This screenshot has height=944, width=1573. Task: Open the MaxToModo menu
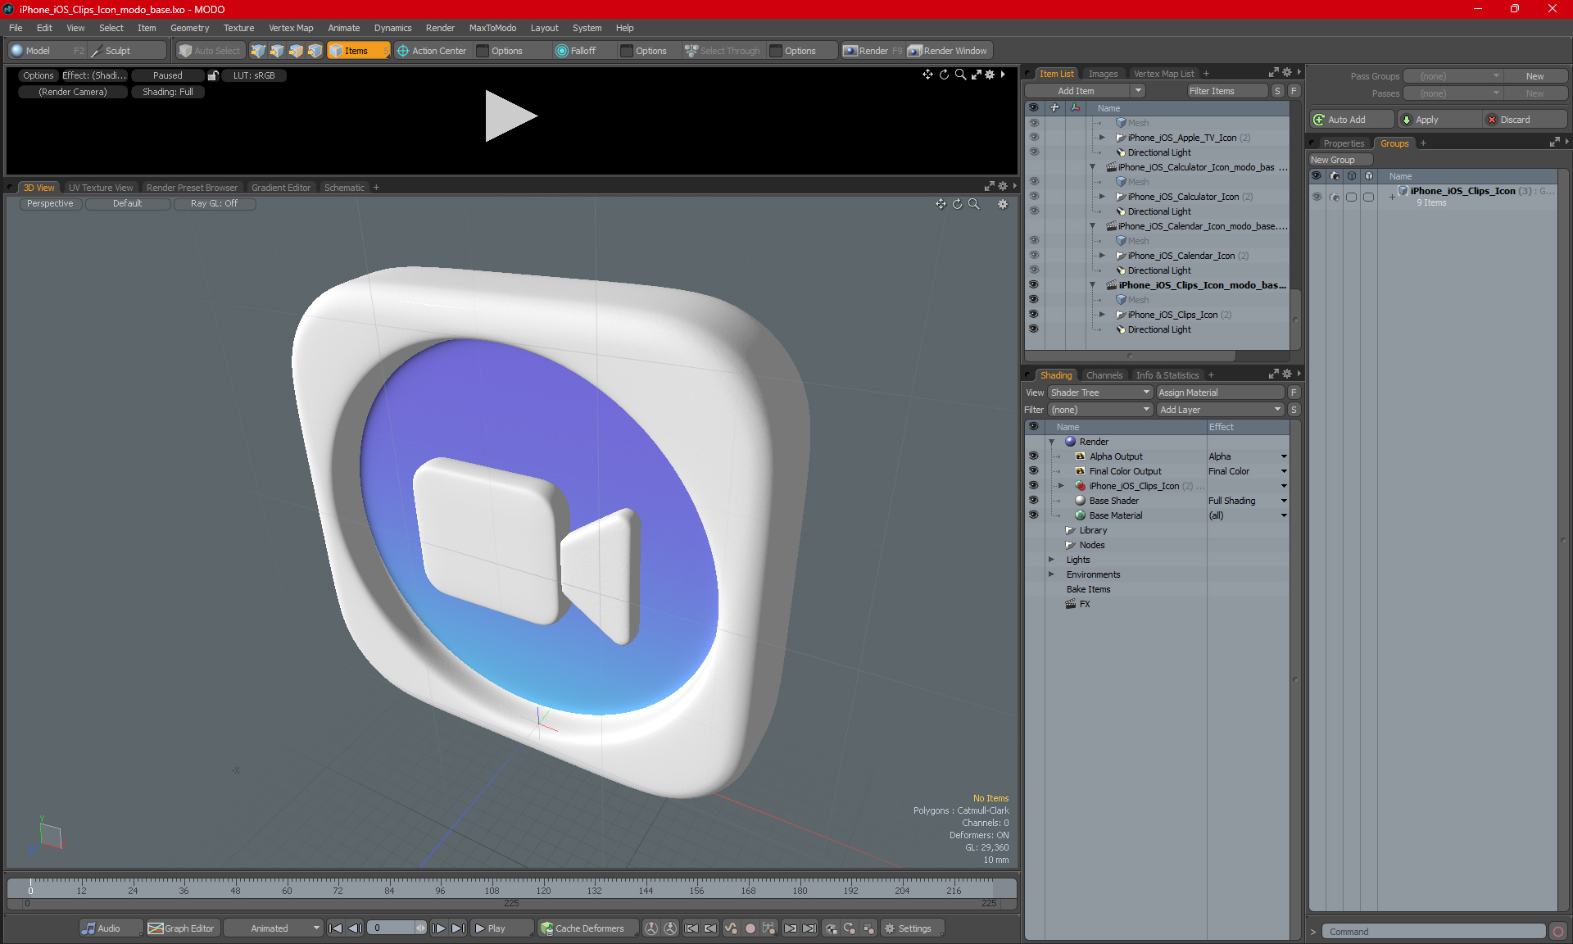pyautogui.click(x=492, y=28)
